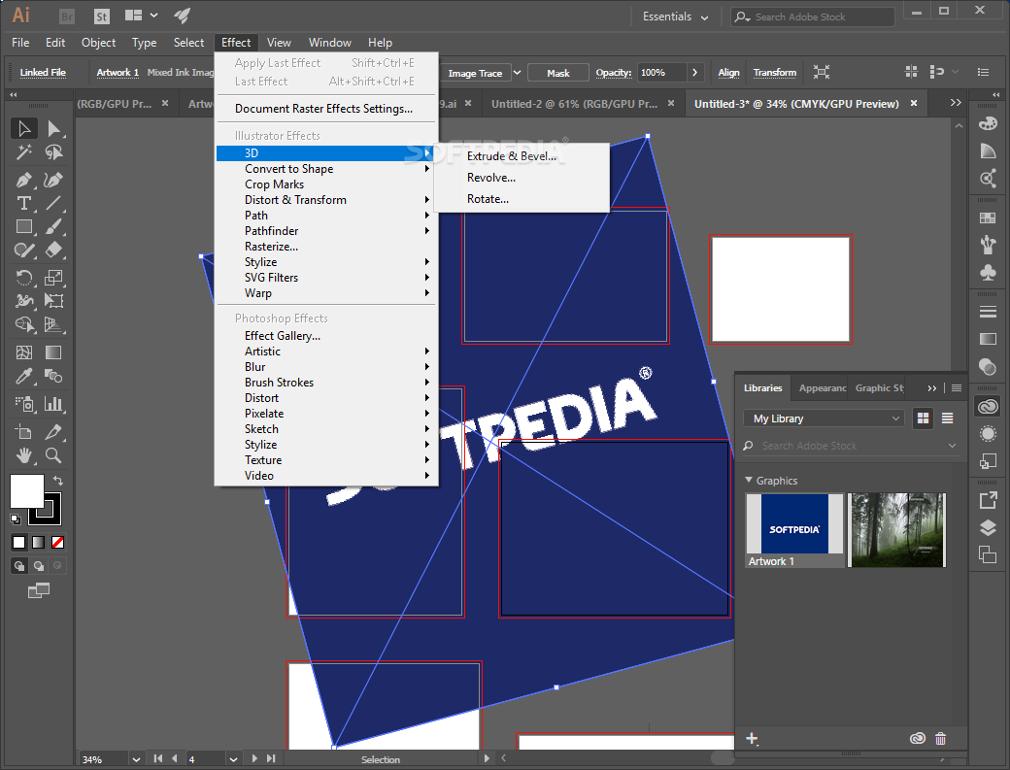This screenshot has height=770, width=1010.
Task: Reset to default fill and stroke
Action: (16, 519)
